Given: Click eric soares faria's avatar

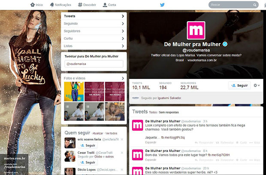Looking at the screenshot, I should pos(70,143).
